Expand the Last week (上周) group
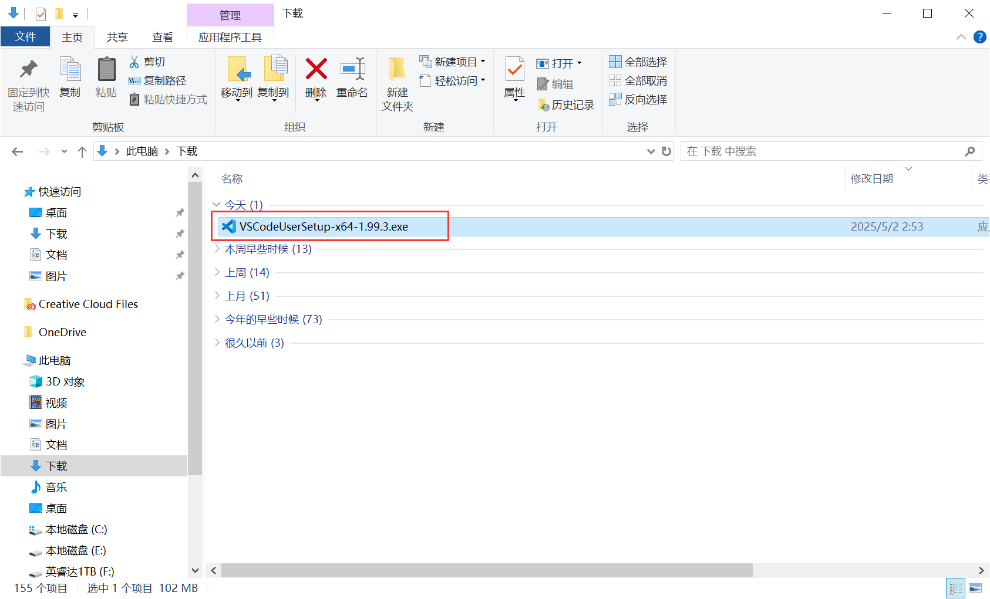The image size is (990, 599). [x=217, y=272]
